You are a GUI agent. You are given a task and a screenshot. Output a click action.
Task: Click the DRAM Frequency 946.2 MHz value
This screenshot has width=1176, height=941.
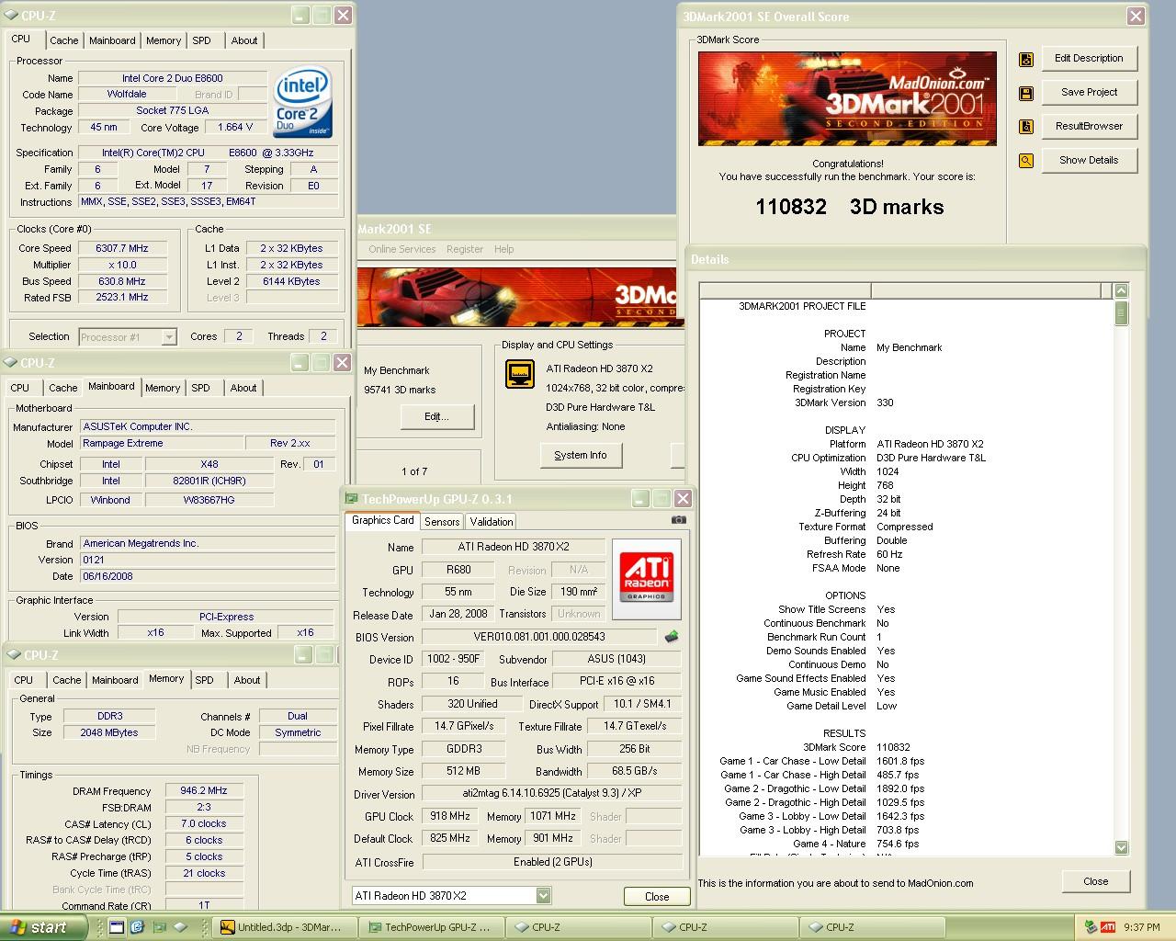click(204, 790)
